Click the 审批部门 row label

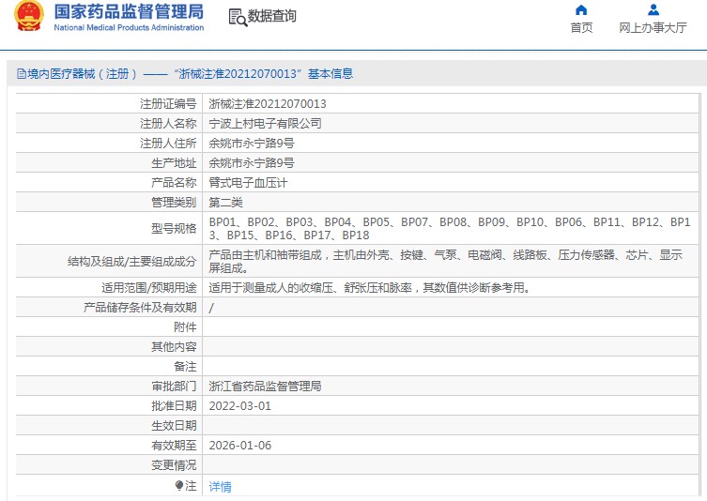click(x=174, y=387)
